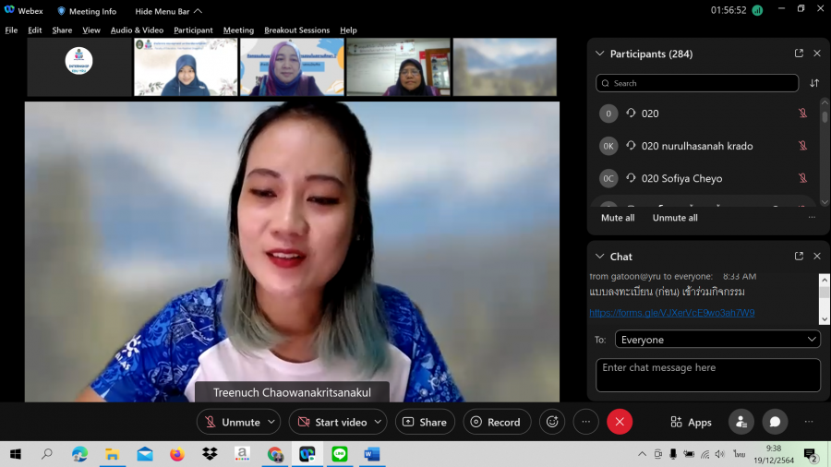Open the Unmute audio options arrow
The height and width of the screenshot is (467, 831).
click(271, 422)
